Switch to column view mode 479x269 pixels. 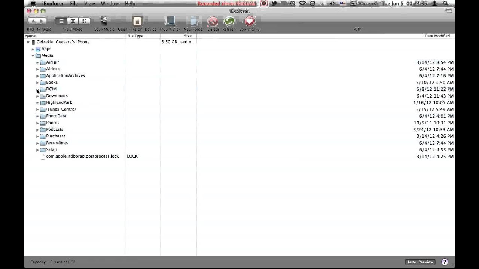click(x=73, y=21)
